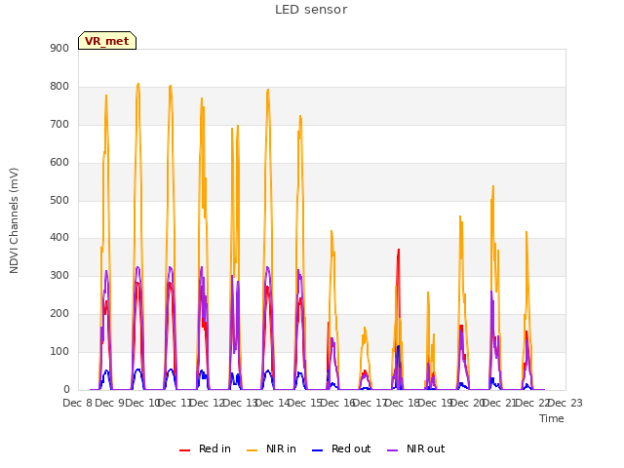Image resolution: width=624 pixels, height=468 pixels.
Task: Click the tallest NIR in peak near 810
Action: click(x=138, y=84)
